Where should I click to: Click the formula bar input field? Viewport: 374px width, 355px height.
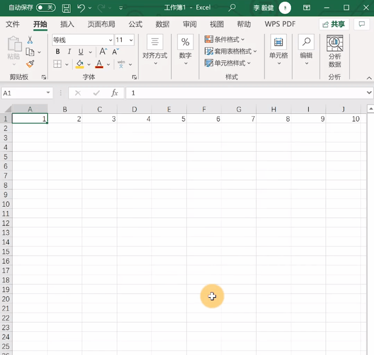pyautogui.click(x=246, y=93)
